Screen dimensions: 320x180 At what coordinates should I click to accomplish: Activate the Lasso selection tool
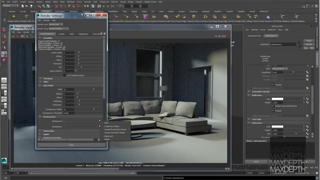point(4,36)
